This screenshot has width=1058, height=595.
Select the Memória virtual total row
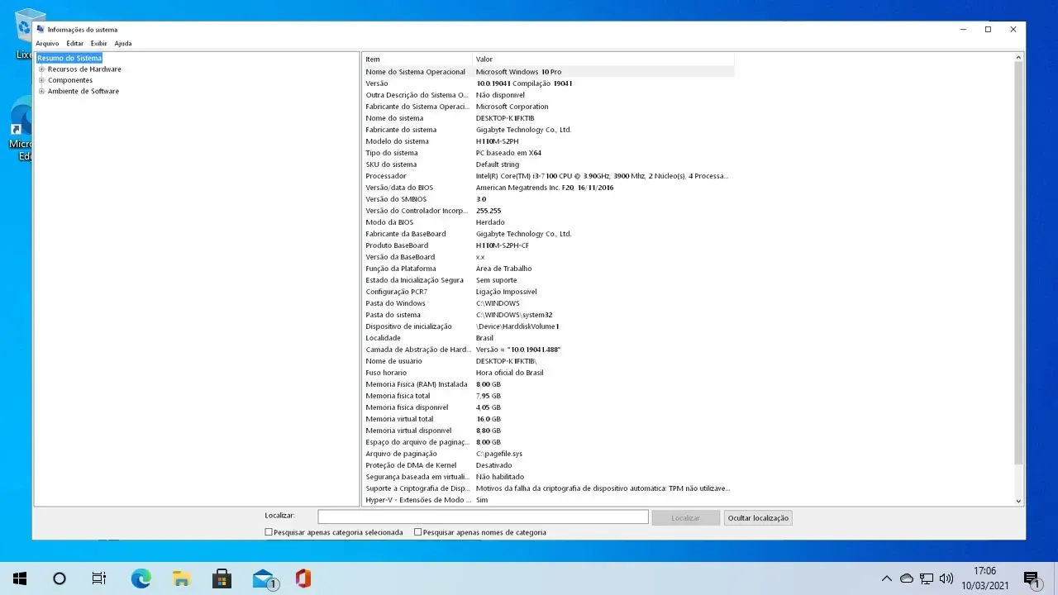549,419
